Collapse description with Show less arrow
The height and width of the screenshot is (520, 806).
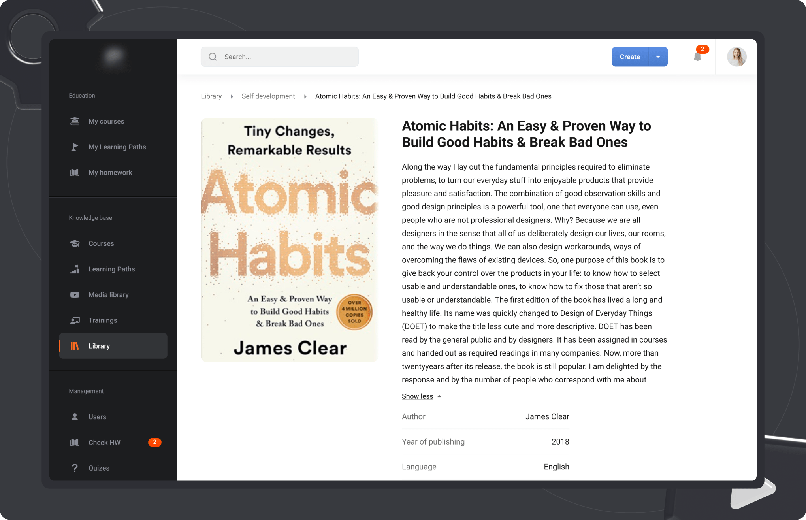[439, 396]
